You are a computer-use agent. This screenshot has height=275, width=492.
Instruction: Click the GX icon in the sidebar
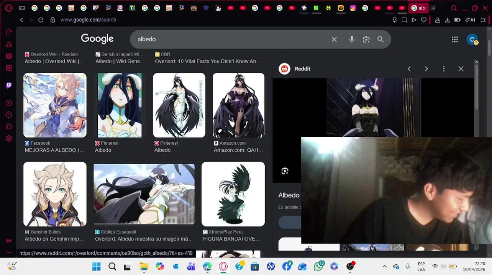pyautogui.click(x=8, y=241)
